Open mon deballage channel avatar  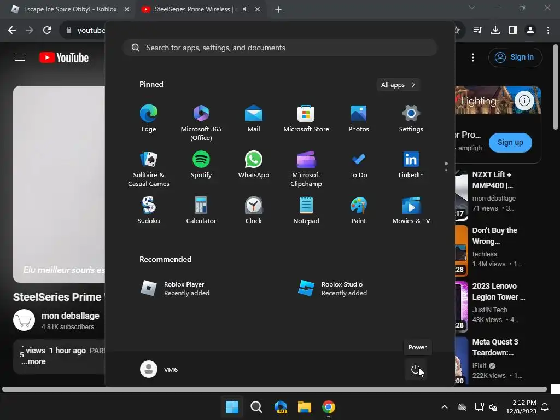24,320
